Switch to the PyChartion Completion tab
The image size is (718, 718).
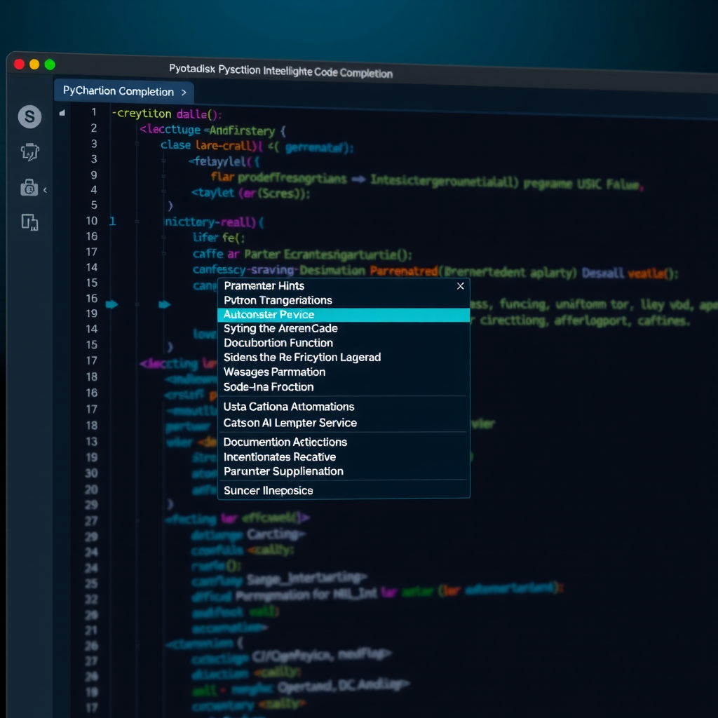[119, 91]
